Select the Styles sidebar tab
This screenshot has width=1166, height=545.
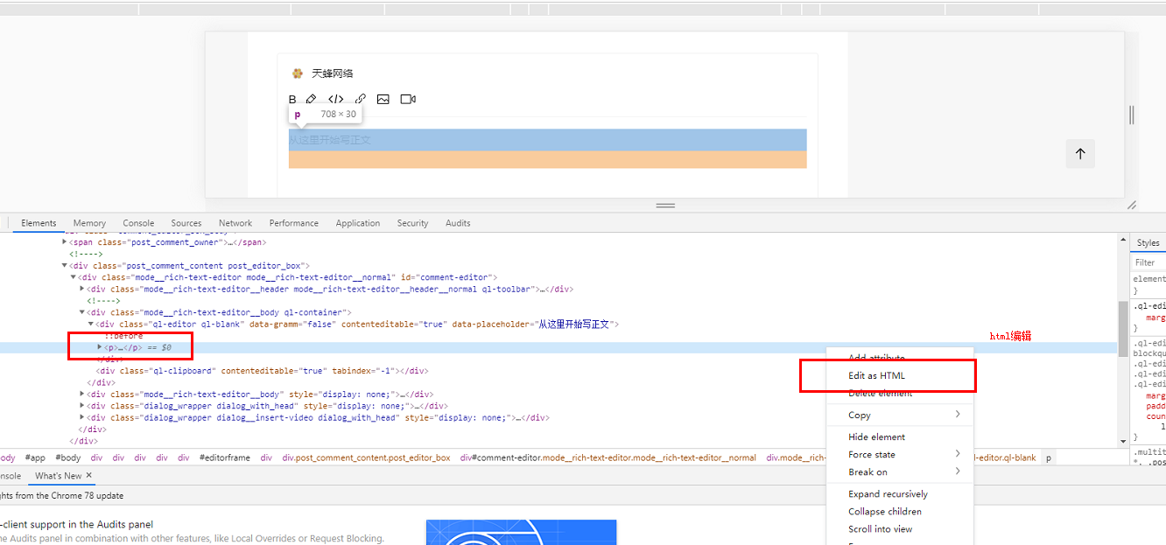(1148, 243)
